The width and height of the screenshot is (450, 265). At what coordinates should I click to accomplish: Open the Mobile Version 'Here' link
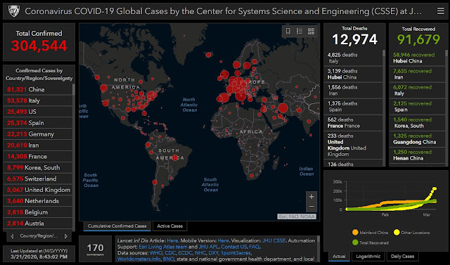pos(223,240)
